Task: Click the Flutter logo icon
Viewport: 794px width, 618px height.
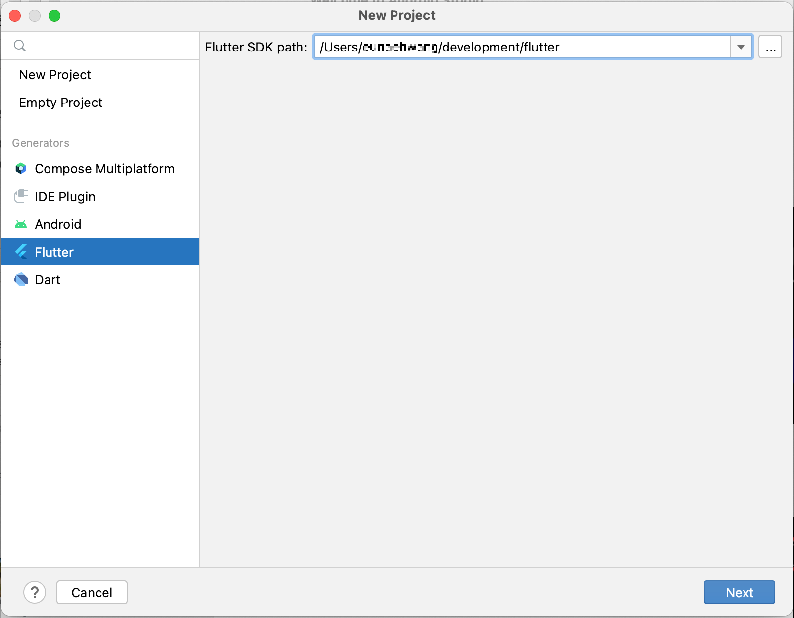Action: pyautogui.click(x=21, y=252)
